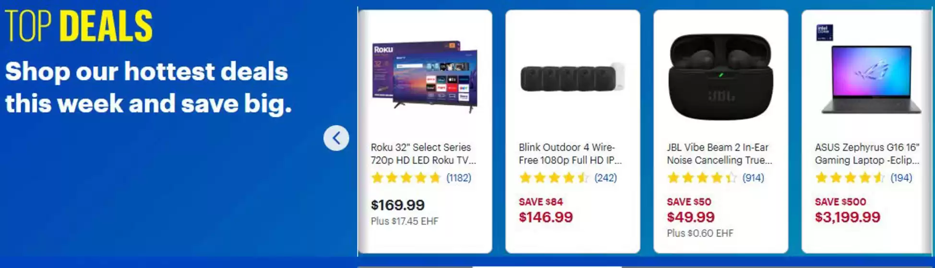The width and height of the screenshot is (935, 268).
Task: View the 194 reviews for ASUS laptop
Action: pos(901,178)
